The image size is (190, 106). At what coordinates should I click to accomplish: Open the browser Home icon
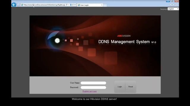(x=170, y=5)
